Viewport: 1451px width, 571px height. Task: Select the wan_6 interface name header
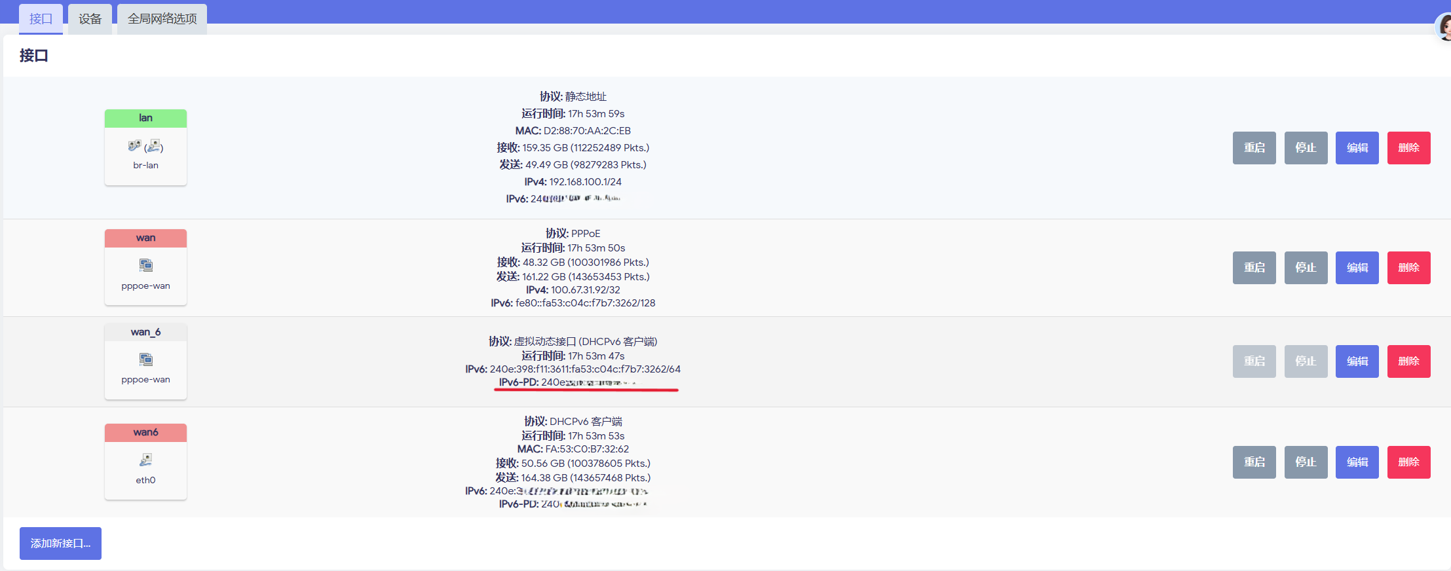pos(145,333)
